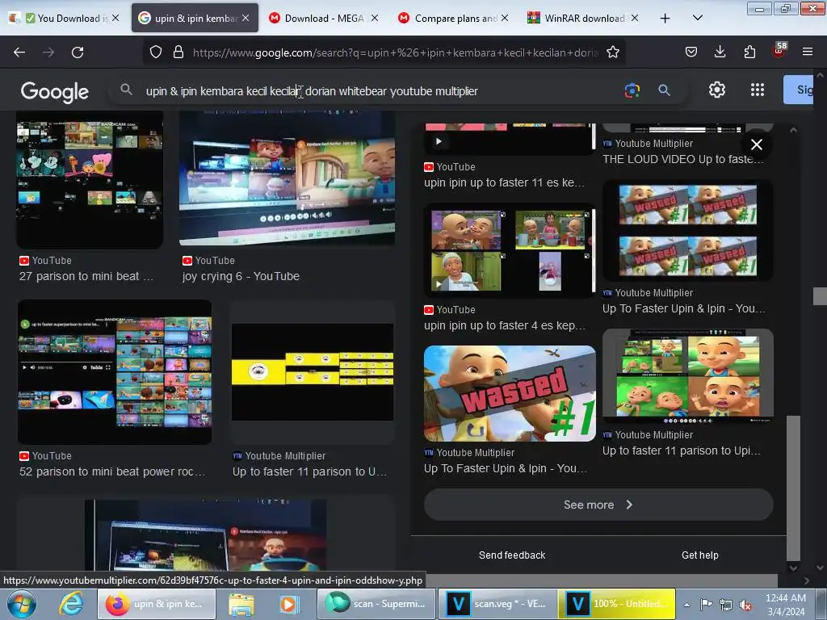Open site info via the padlock icon
Viewport: 827px width, 620px height.
click(178, 52)
